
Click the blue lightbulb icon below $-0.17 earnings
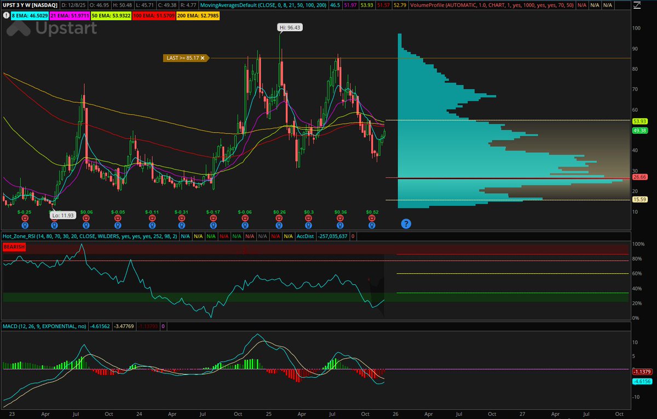point(212,225)
